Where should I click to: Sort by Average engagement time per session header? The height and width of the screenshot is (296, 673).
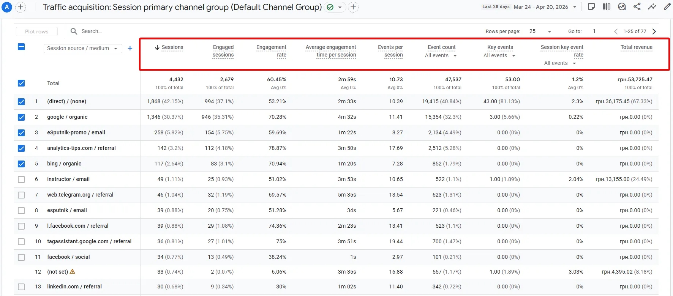pos(331,51)
